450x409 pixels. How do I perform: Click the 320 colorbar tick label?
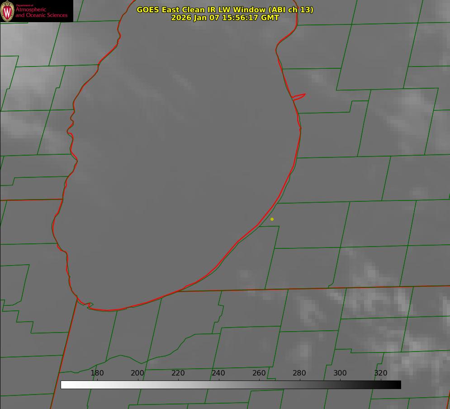tap(380, 373)
